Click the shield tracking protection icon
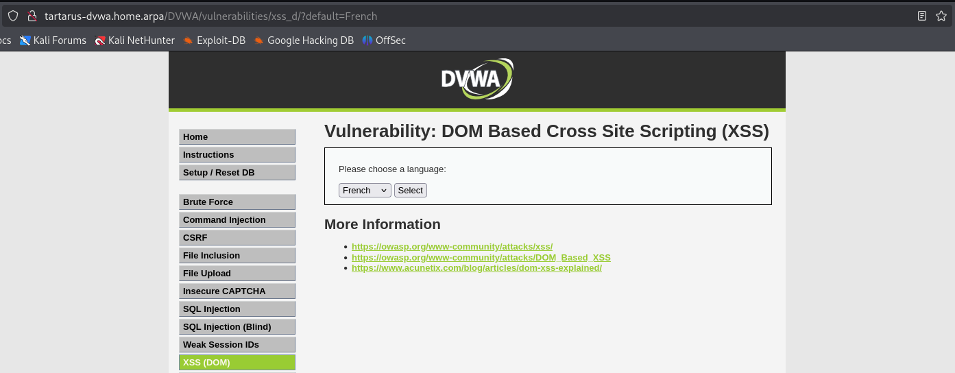The width and height of the screenshot is (955, 373). [13, 16]
